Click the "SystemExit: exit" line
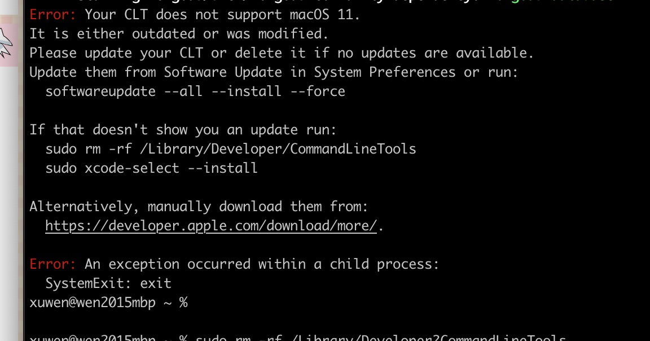The width and height of the screenshot is (650, 341). coord(108,283)
